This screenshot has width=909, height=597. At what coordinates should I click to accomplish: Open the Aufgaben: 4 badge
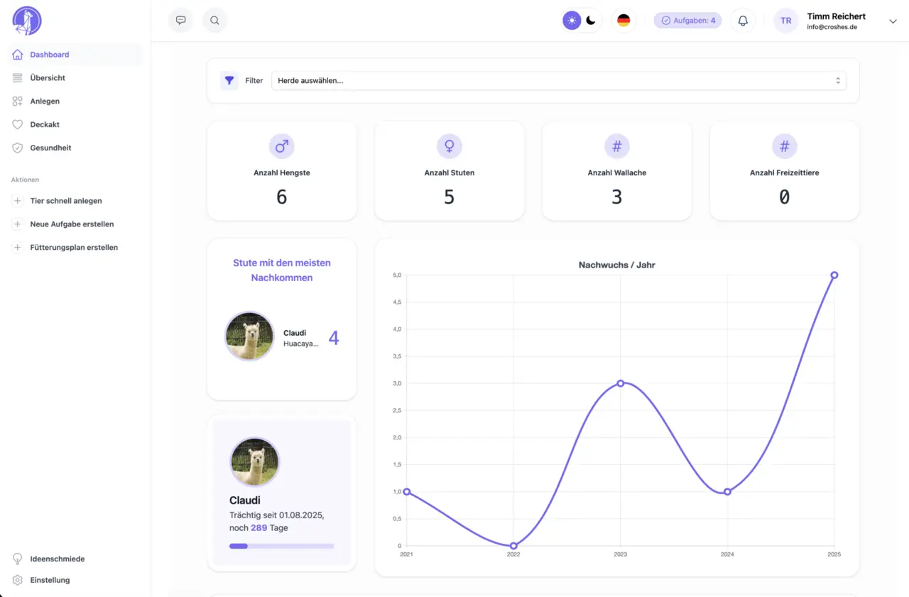687,20
